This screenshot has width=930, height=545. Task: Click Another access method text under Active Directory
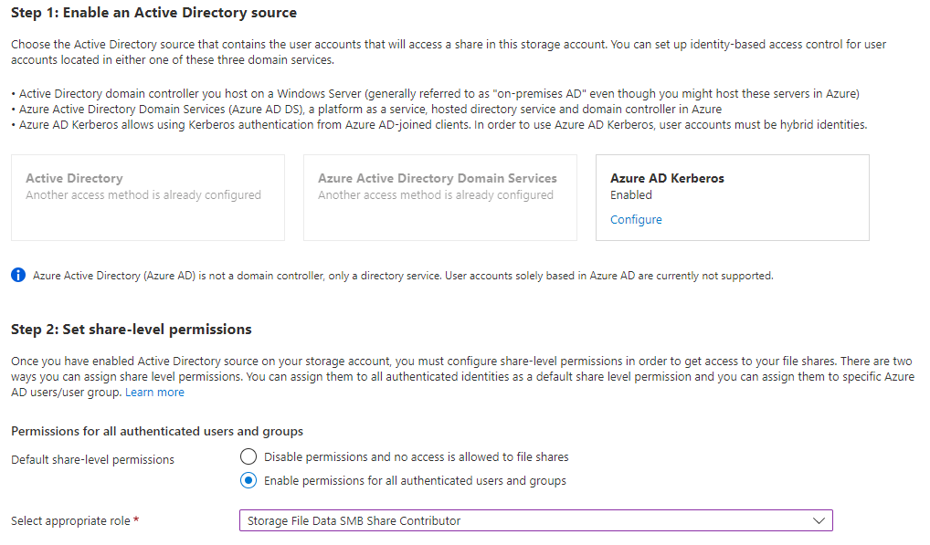click(143, 194)
